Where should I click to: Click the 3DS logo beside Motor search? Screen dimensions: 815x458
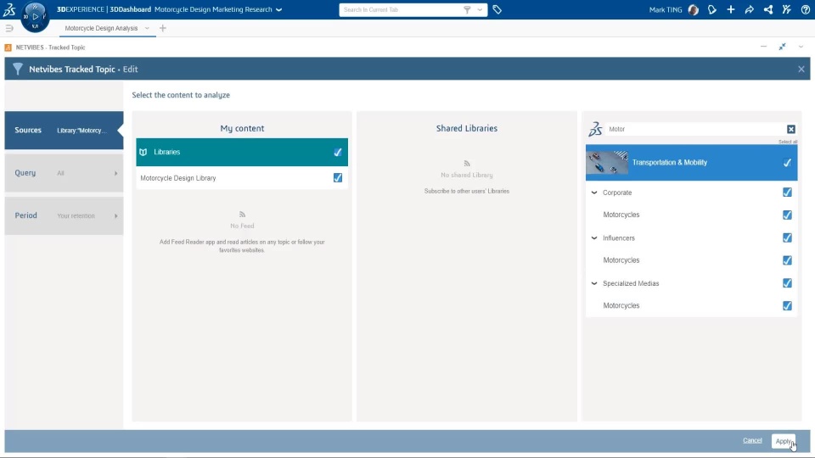595,129
